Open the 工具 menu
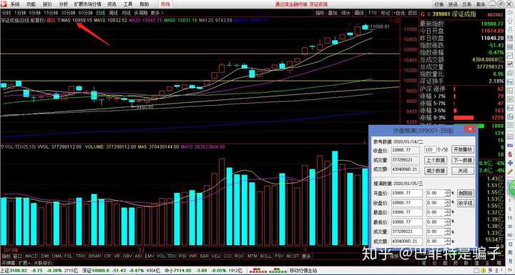Viewport: 515px width, 275px height. (128, 4)
